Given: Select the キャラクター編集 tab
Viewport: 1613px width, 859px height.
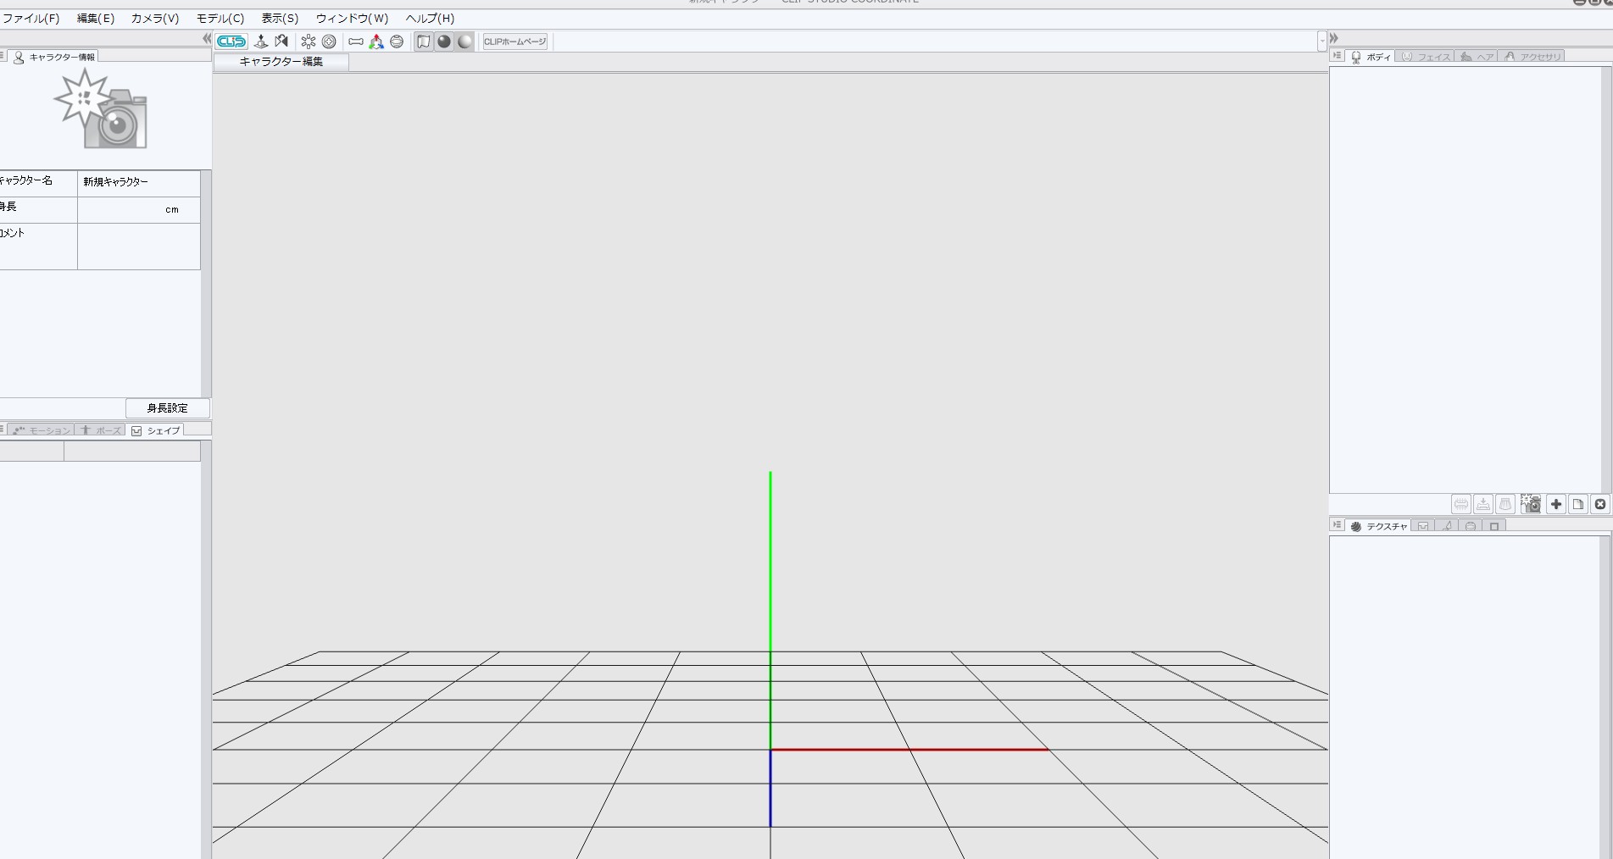Looking at the screenshot, I should (x=281, y=62).
